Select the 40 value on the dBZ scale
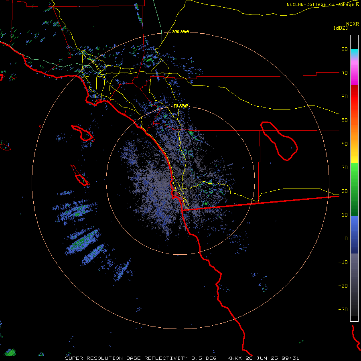 click(x=345, y=144)
